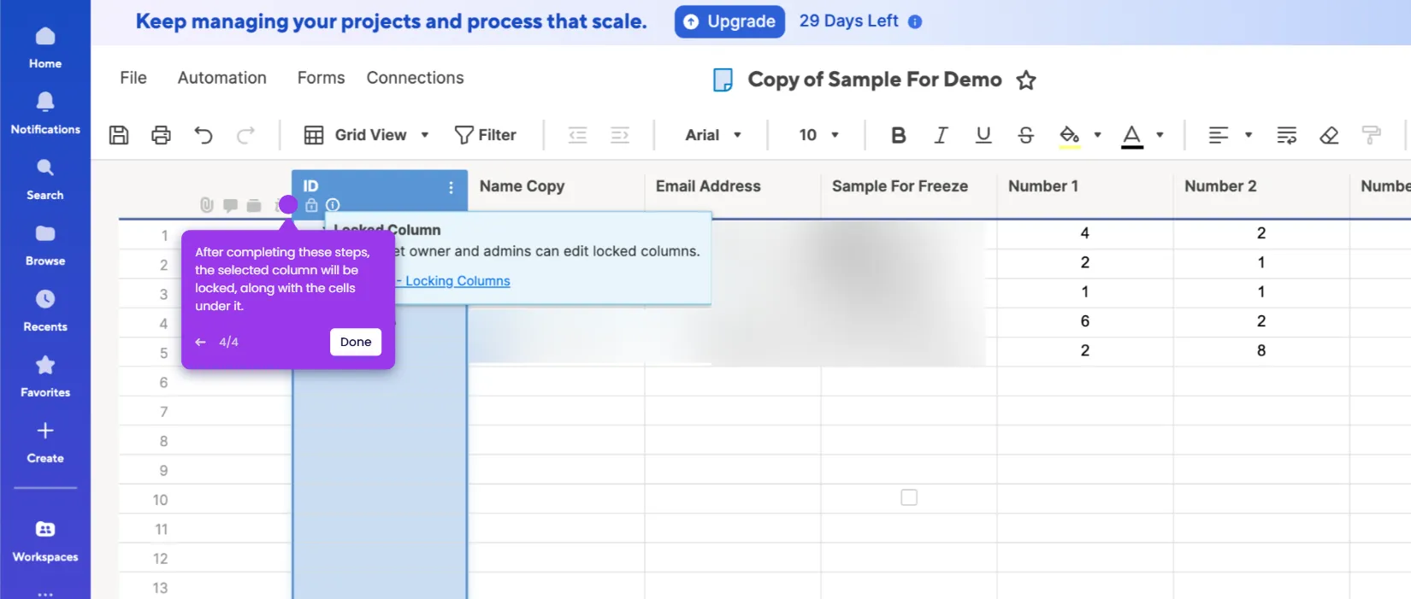Click Done in the tutorial popup
The image size is (1411, 599).
coord(356,342)
